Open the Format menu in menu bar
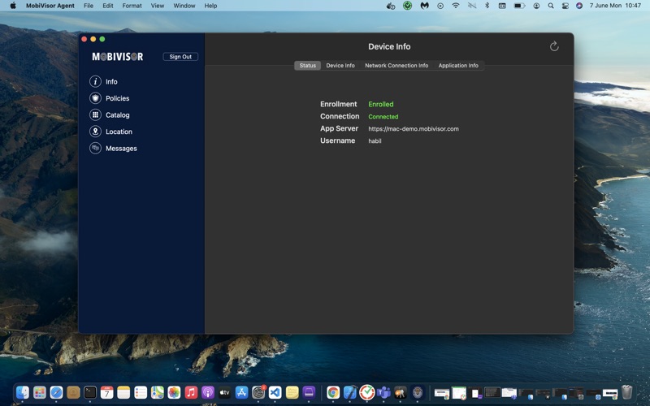Screen dimensions: 650x406 [x=132, y=6]
